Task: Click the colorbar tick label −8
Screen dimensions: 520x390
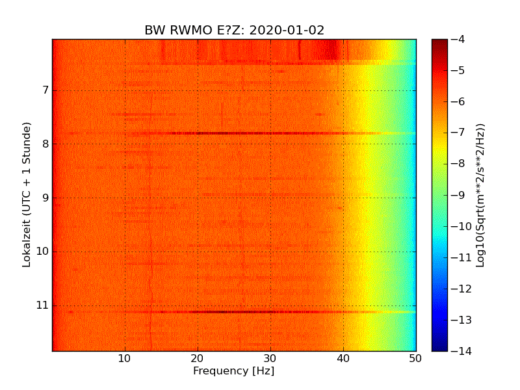Action: [458, 164]
